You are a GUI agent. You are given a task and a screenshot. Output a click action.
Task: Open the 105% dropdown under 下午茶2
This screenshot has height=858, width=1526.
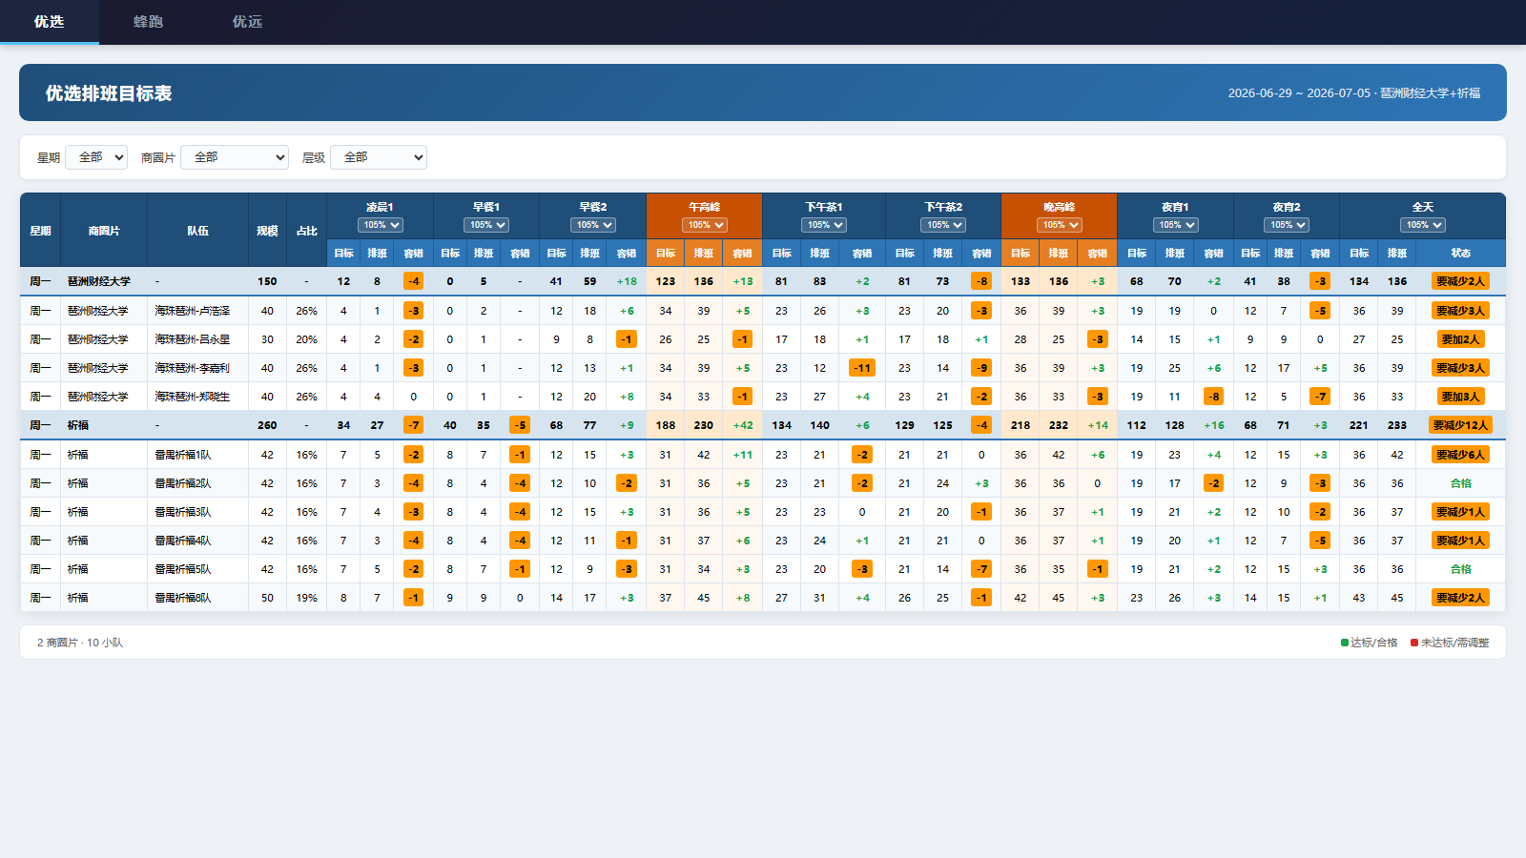click(943, 225)
